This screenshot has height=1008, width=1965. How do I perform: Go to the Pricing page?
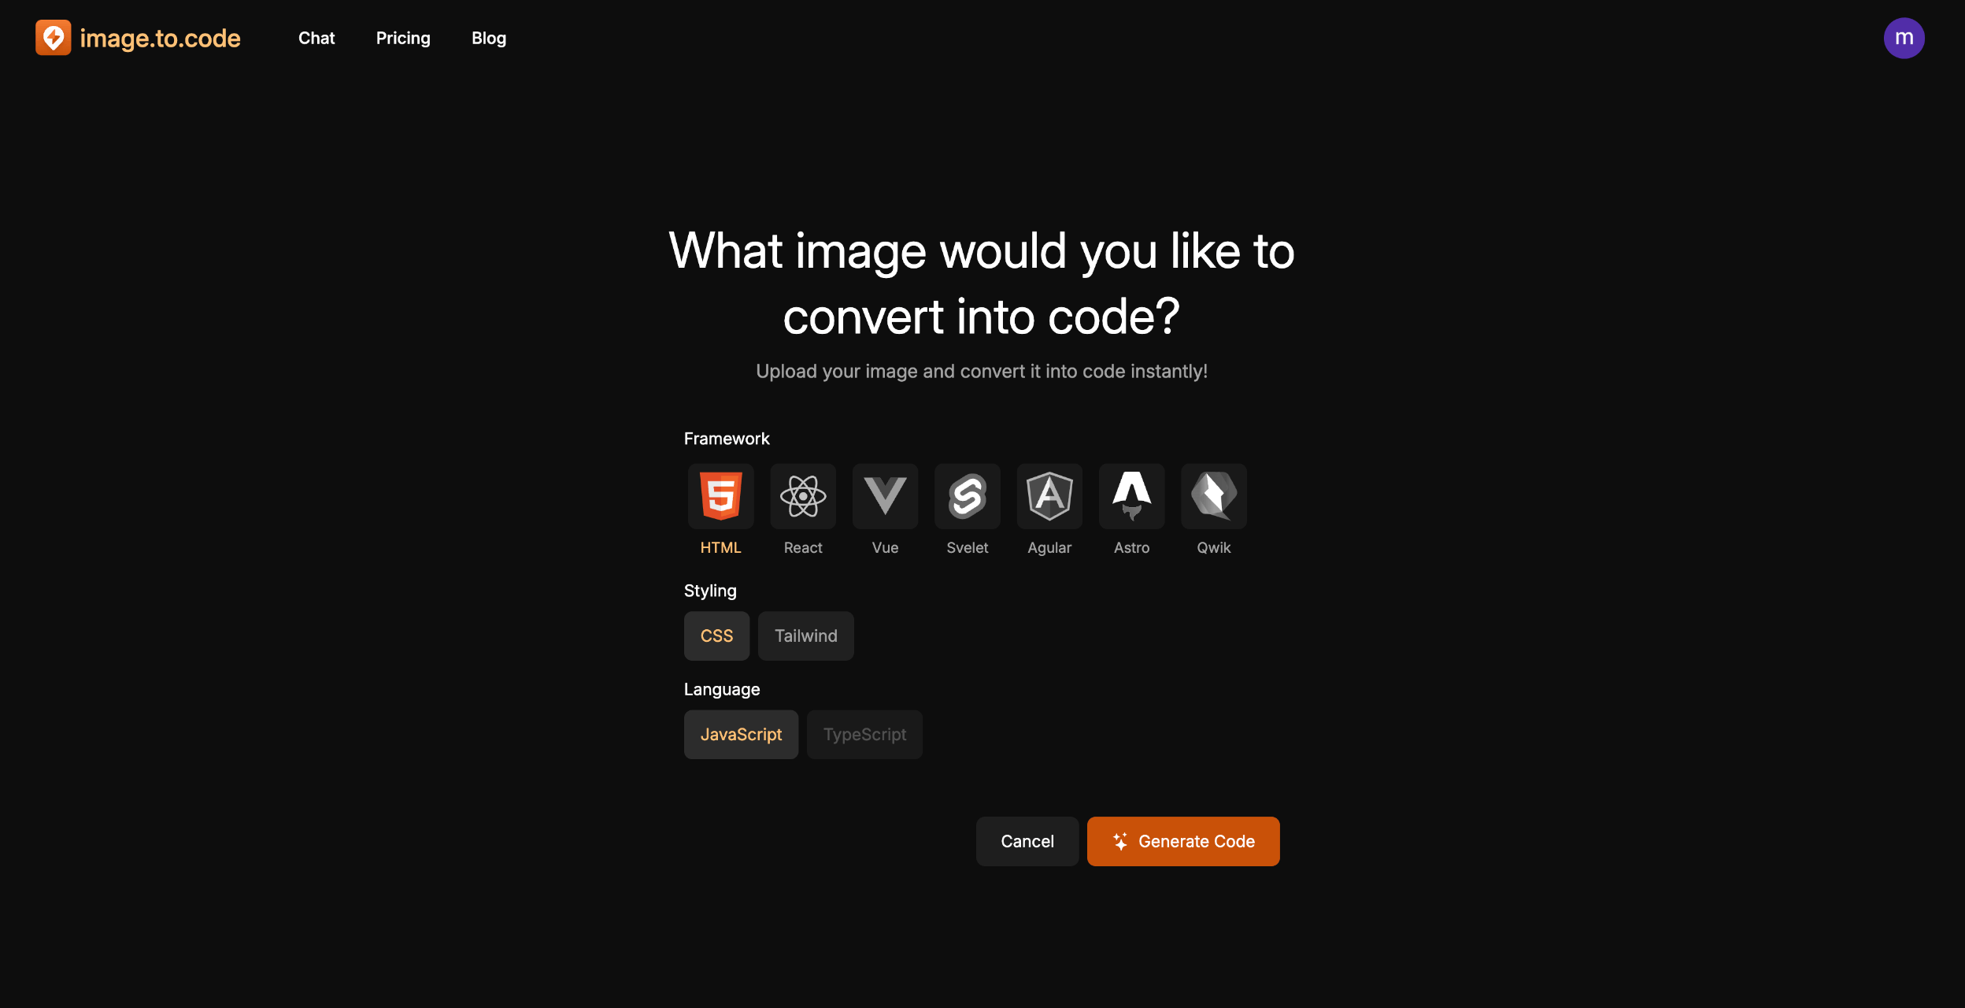(x=403, y=38)
